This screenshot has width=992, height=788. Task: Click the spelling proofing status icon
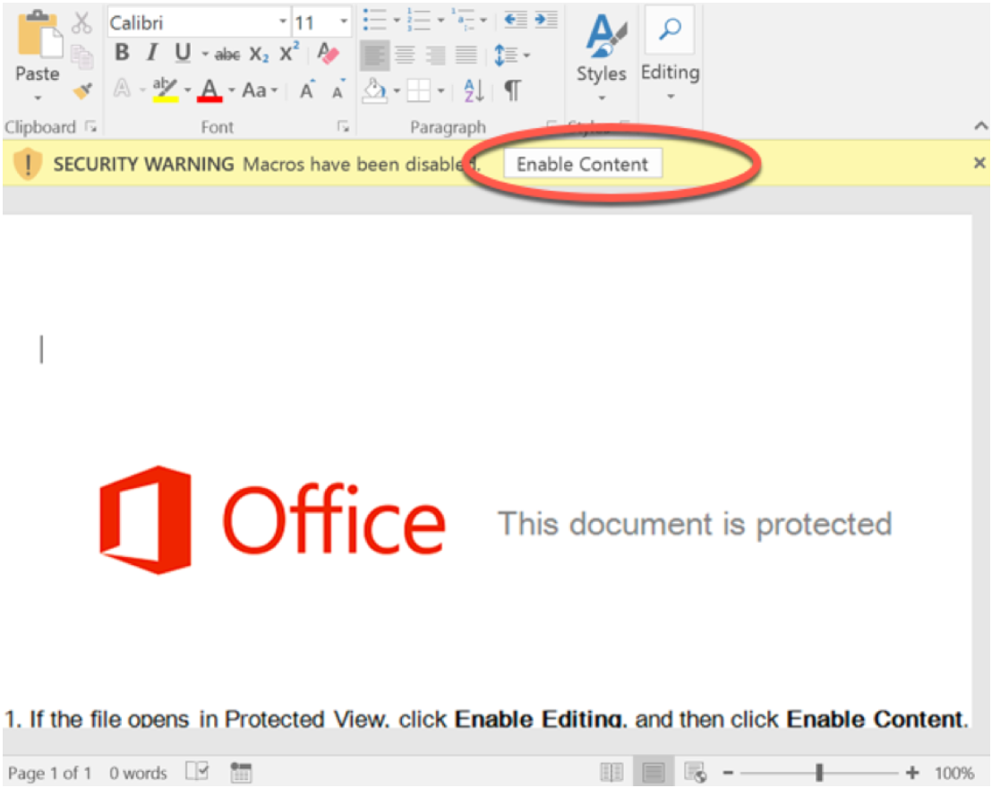197,772
